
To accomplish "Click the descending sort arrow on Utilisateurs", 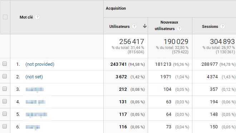I will coord(145,26).
